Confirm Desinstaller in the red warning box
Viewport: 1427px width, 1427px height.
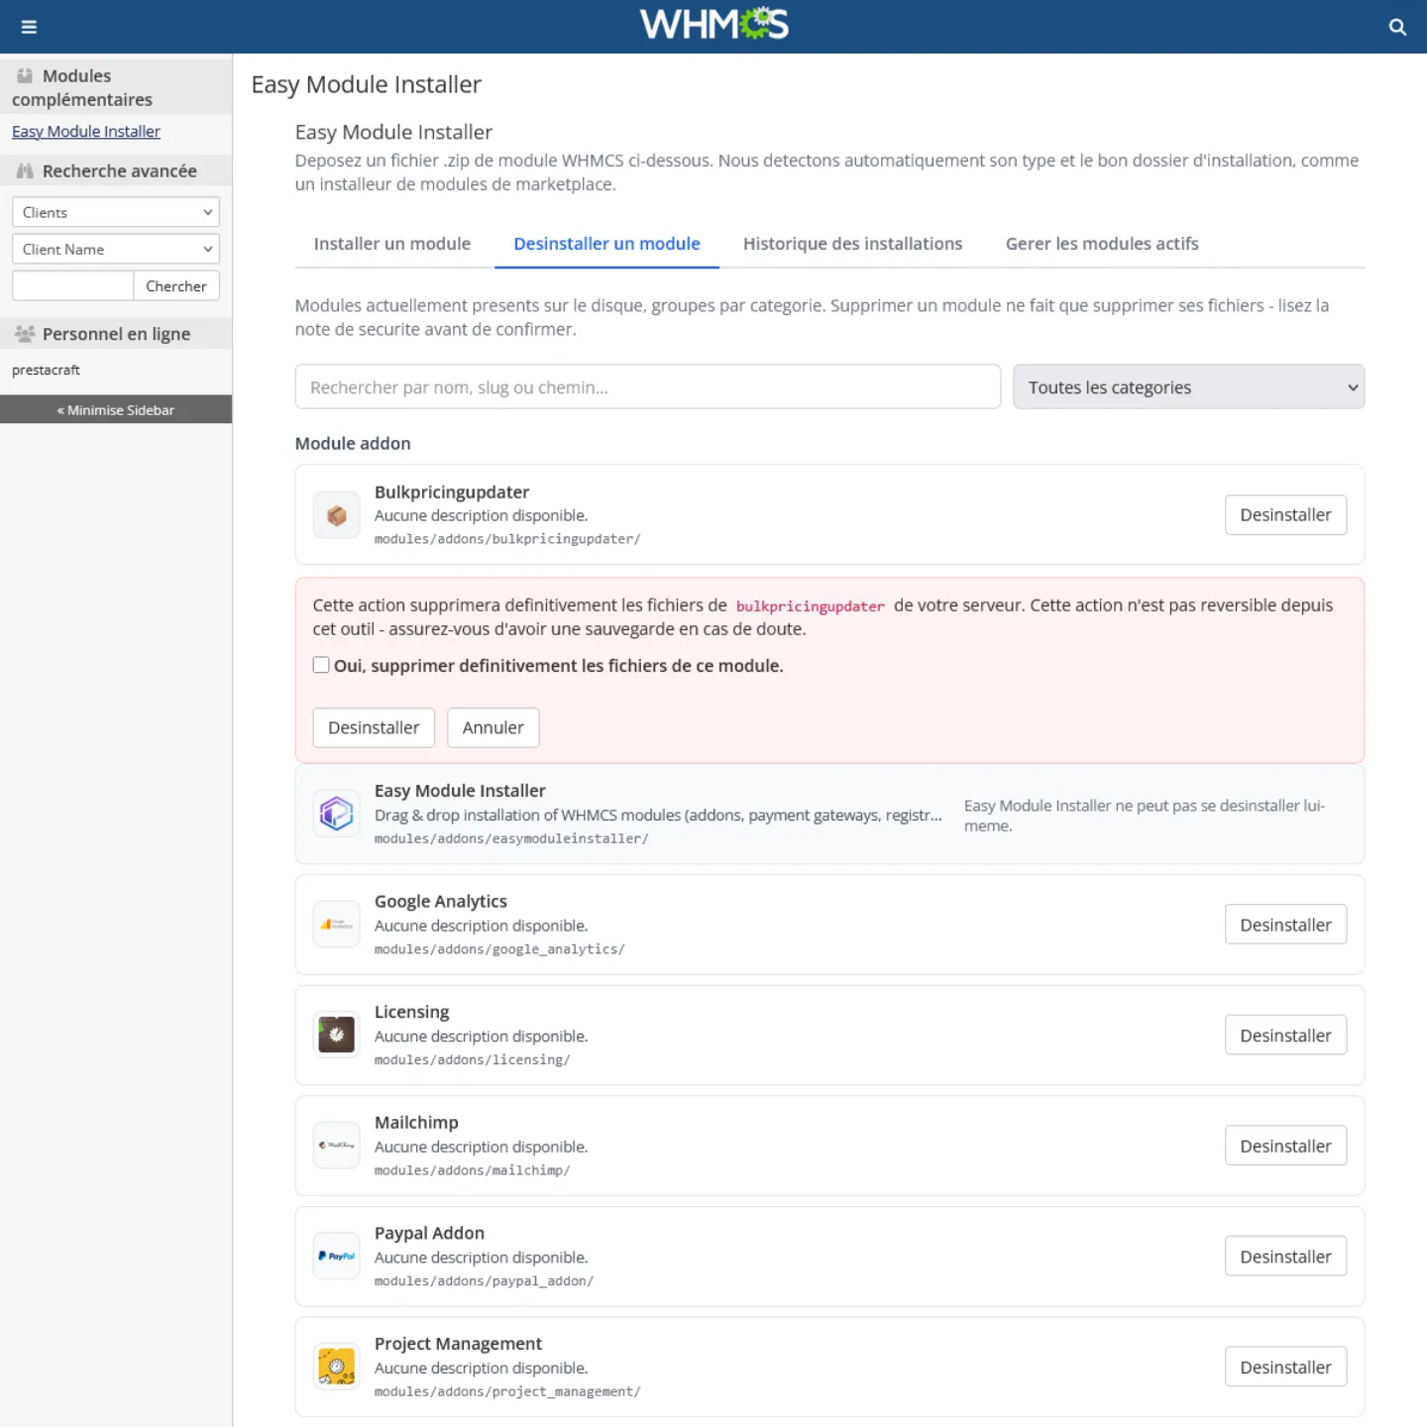tap(374, 727)
